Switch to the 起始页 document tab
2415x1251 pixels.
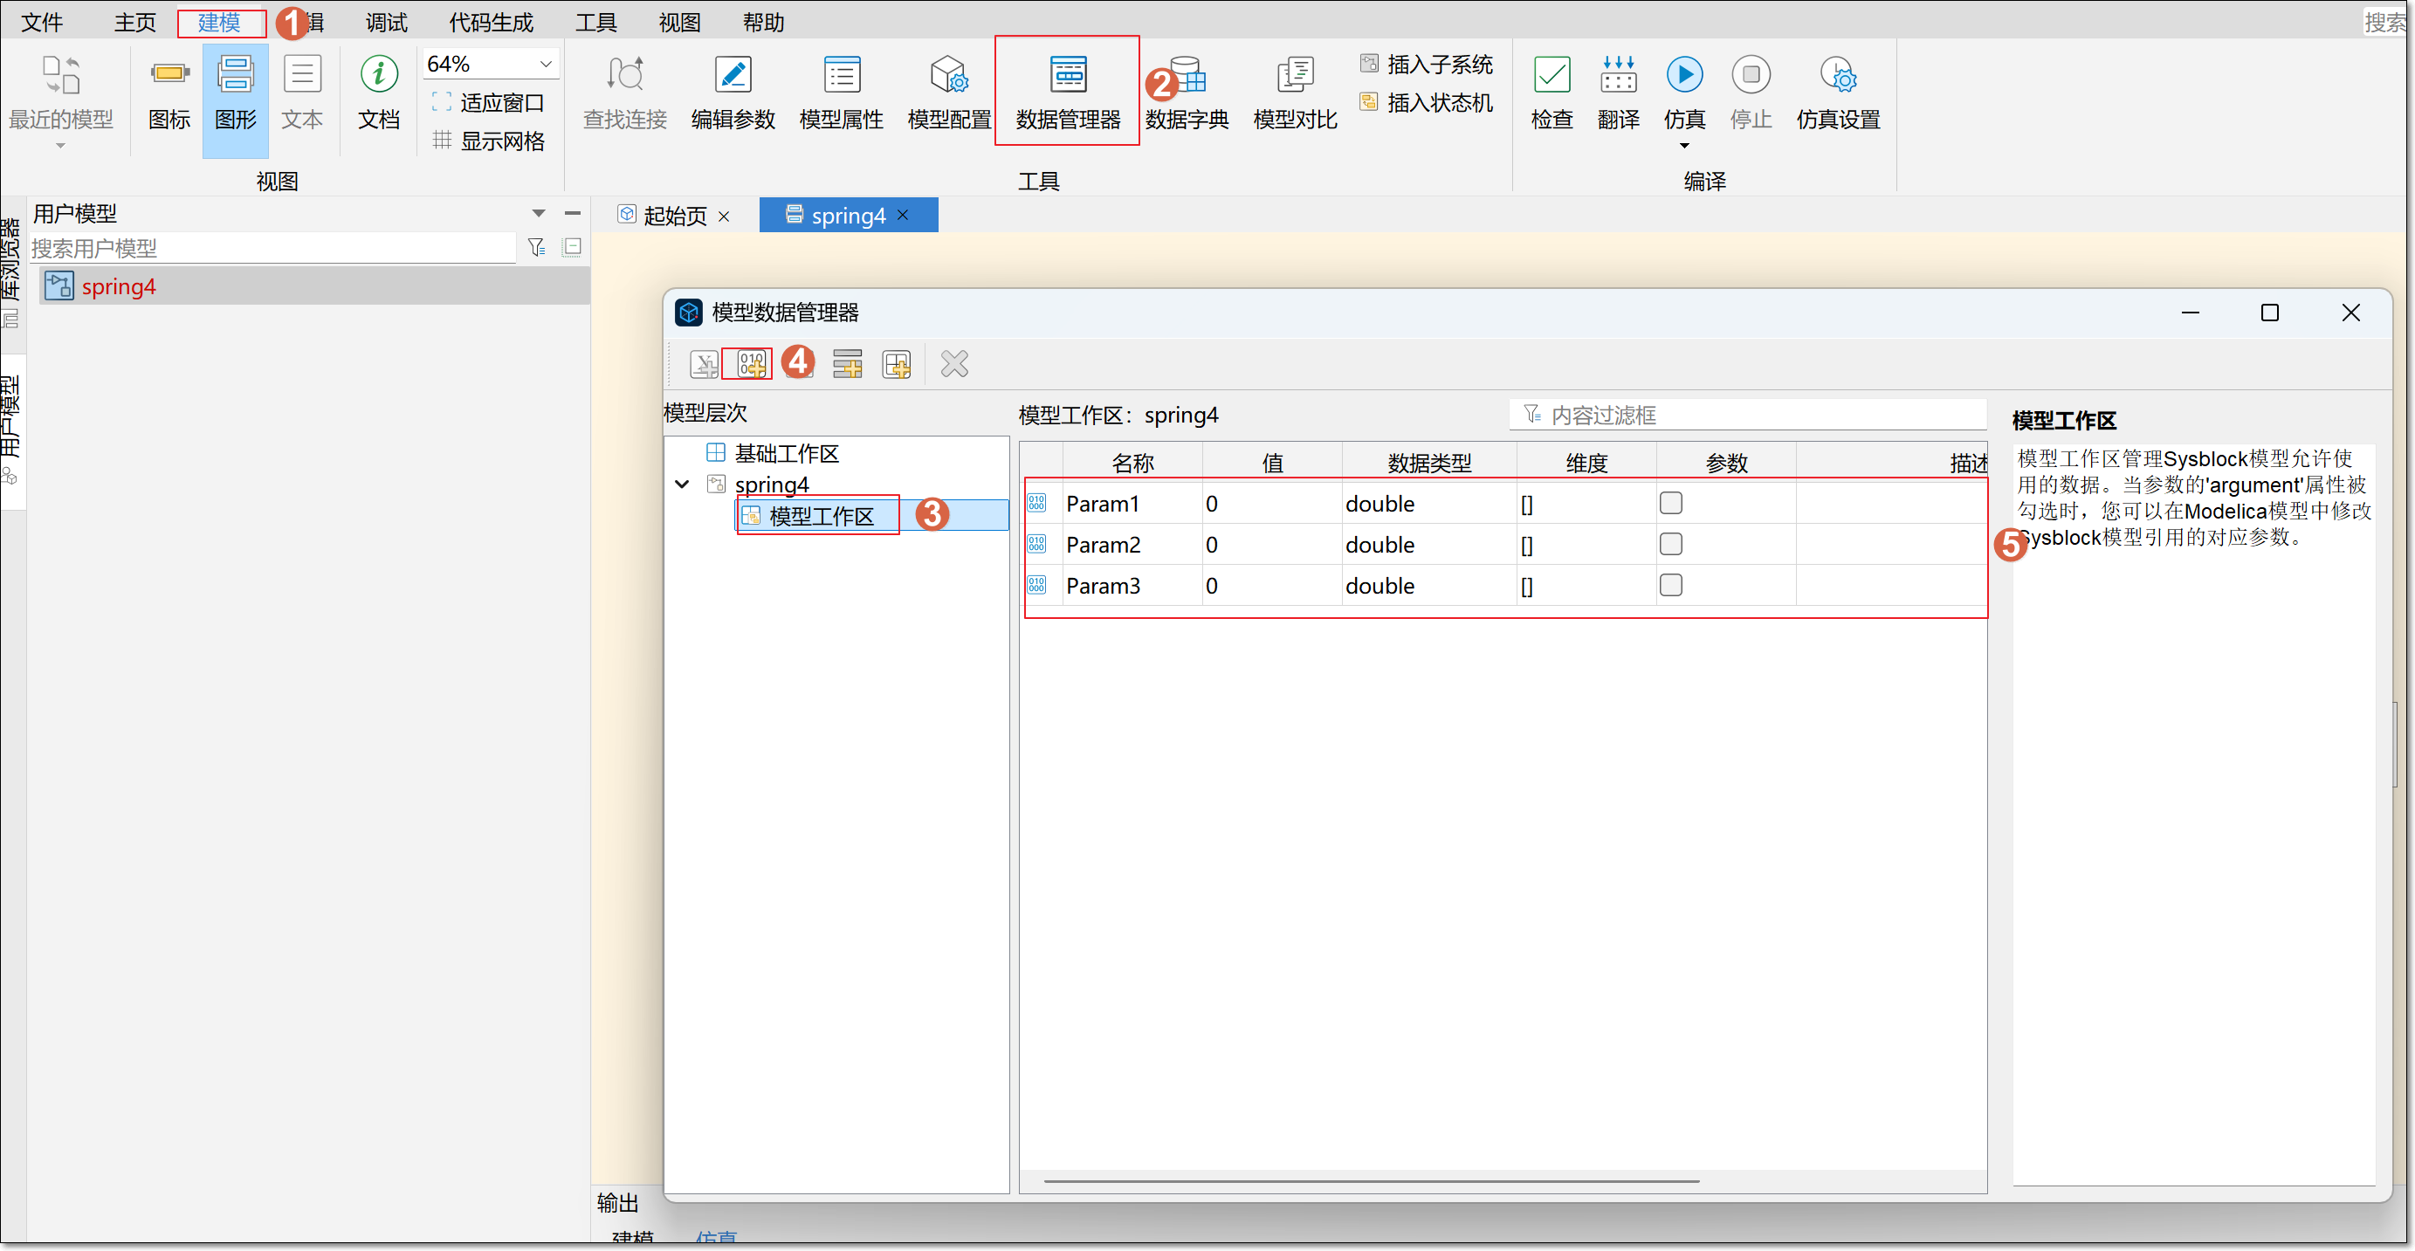point(674,216)
